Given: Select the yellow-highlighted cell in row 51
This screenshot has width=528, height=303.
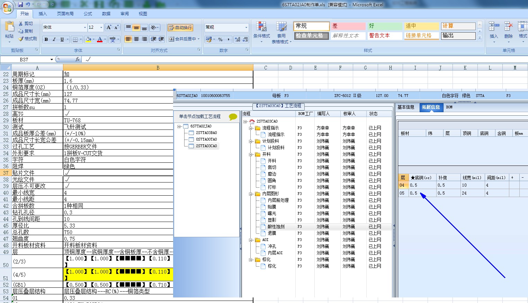Looking at the screenshot, I should (118, 274).
